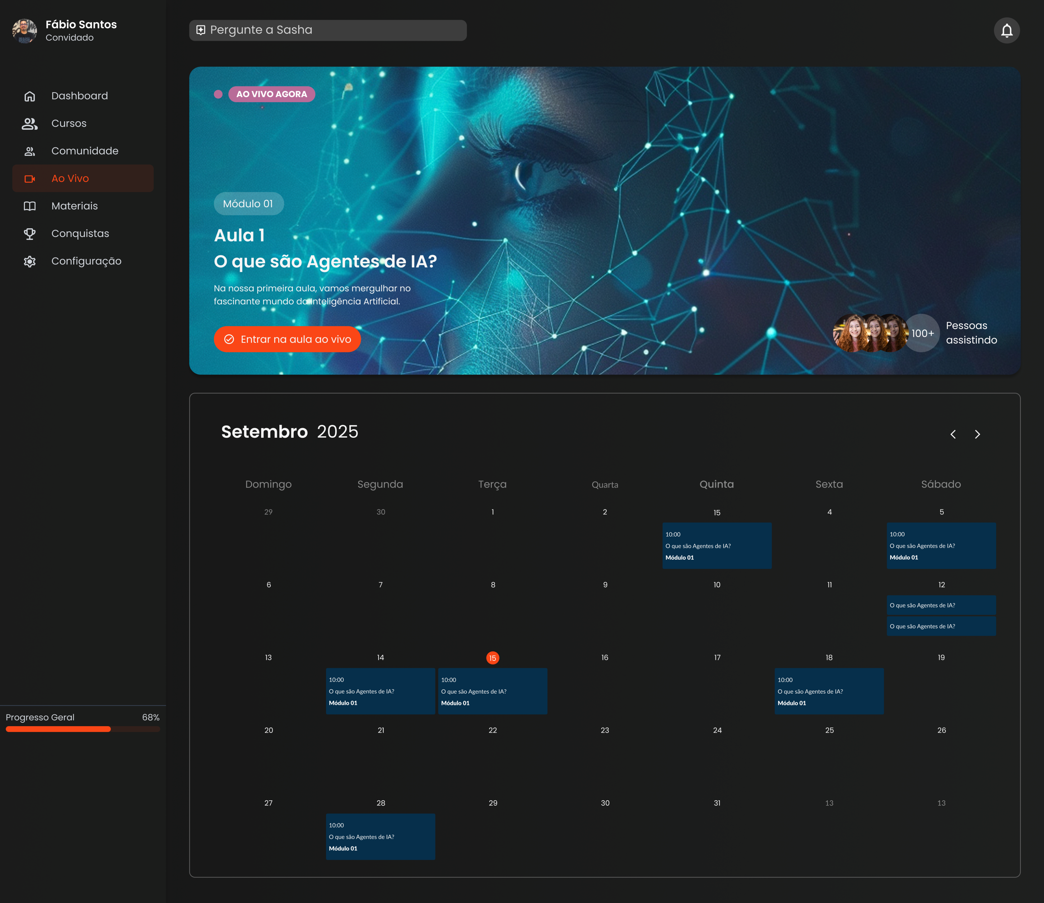
Task: Click the Ao Vivo camera icon
Action: (30, 178)
